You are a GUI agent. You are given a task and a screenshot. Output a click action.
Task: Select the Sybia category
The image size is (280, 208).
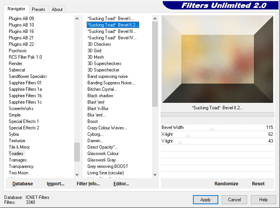pyautogui.click(x=14, y=134)
